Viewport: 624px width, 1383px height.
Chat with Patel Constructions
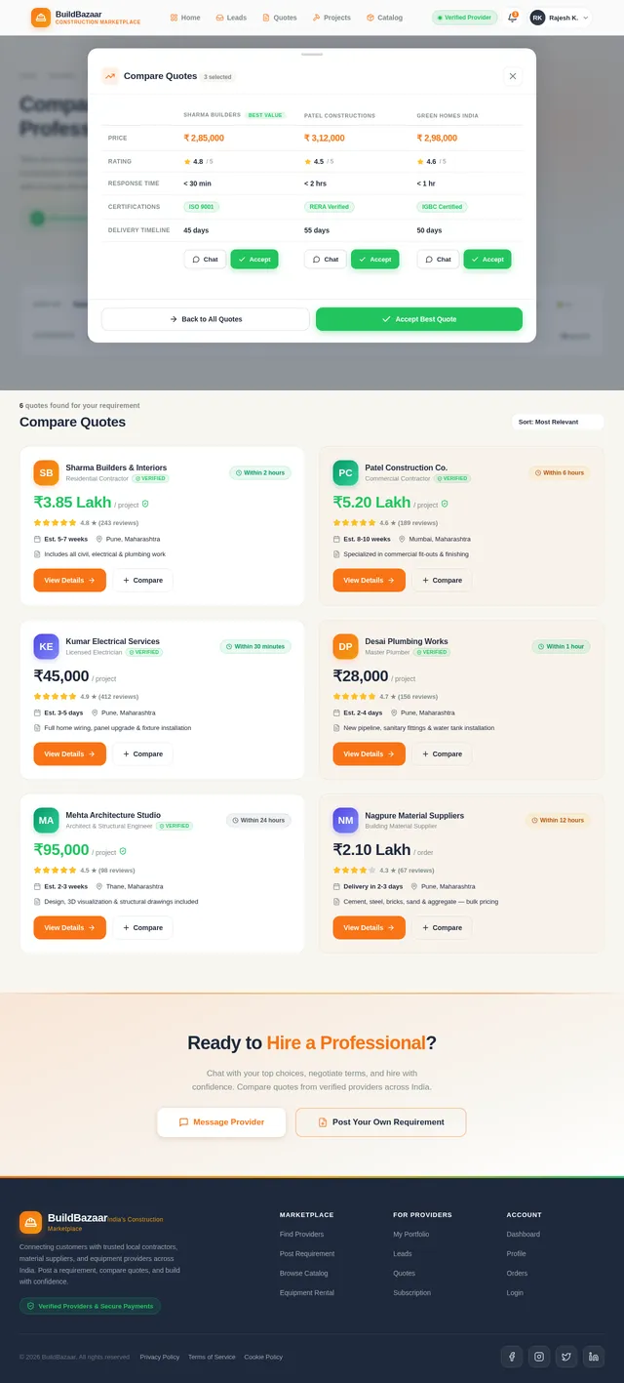(326, 259)
